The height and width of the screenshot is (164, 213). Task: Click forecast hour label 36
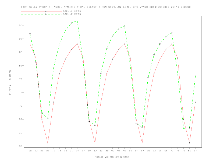click(101, 151)
